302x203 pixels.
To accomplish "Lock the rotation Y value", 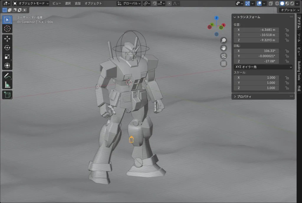I will (287, 56).
